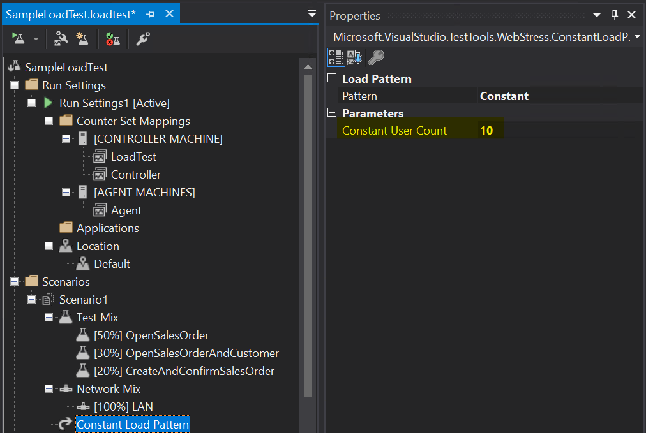The height and width of the screenshot is (433, 646).
Task: Click the Constant Load Pattern arrow icon
Action: point(65,423)
